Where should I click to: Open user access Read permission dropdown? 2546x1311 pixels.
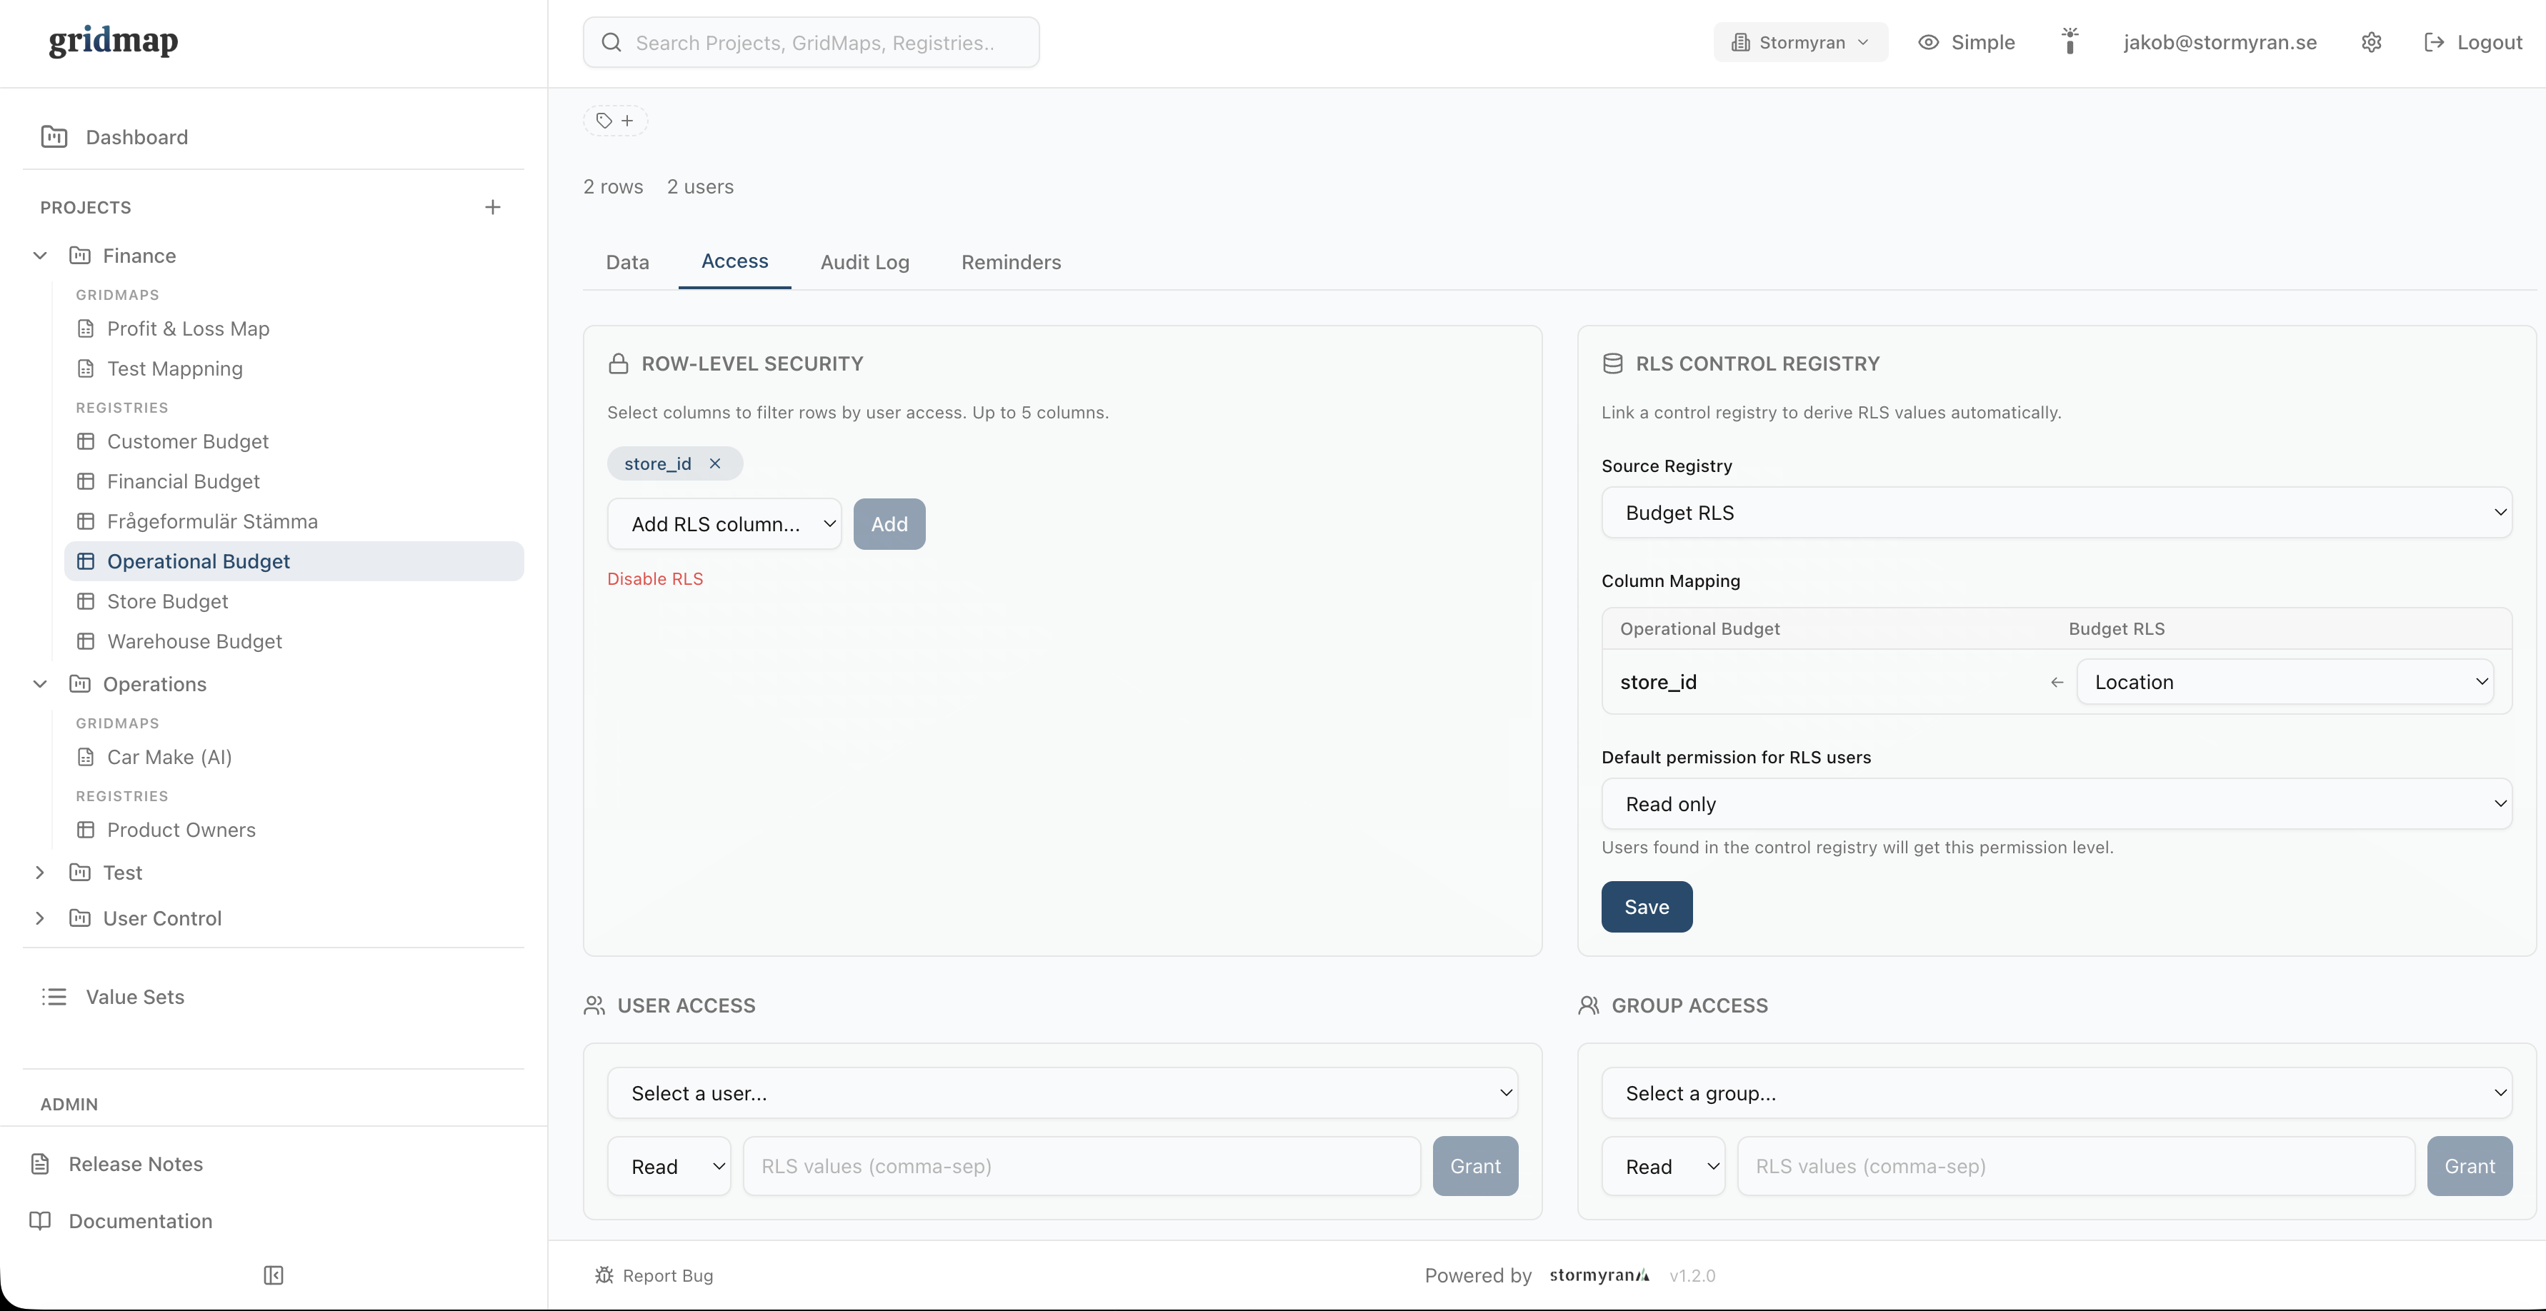click(669, 1167)
